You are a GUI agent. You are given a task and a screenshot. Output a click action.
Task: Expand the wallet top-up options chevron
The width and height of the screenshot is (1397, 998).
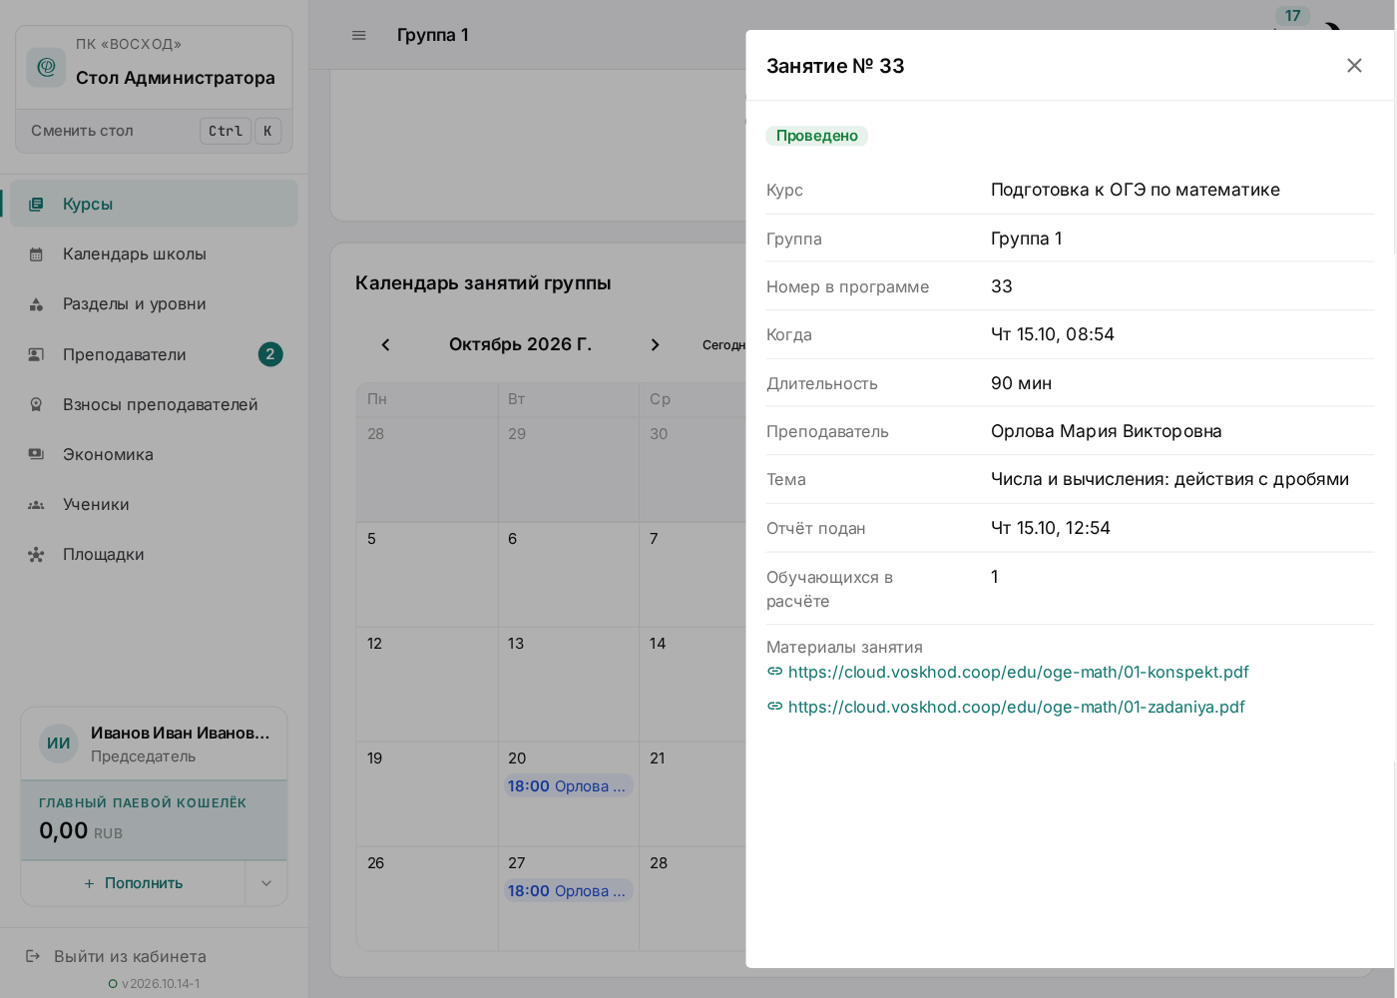(x=266, y=883)
